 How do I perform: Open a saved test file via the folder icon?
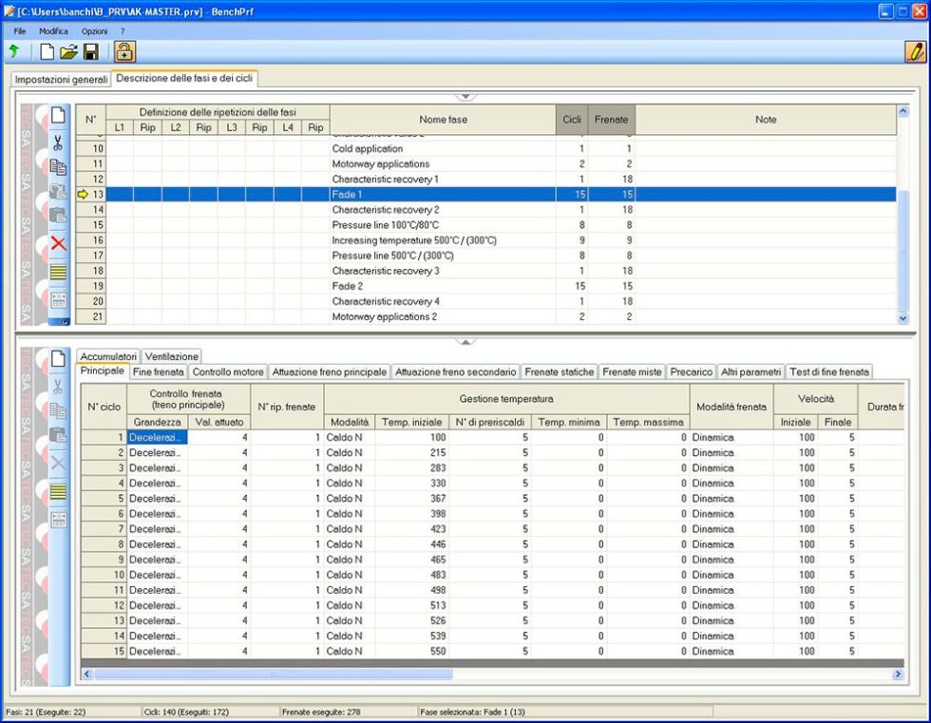tap(69, 52)
